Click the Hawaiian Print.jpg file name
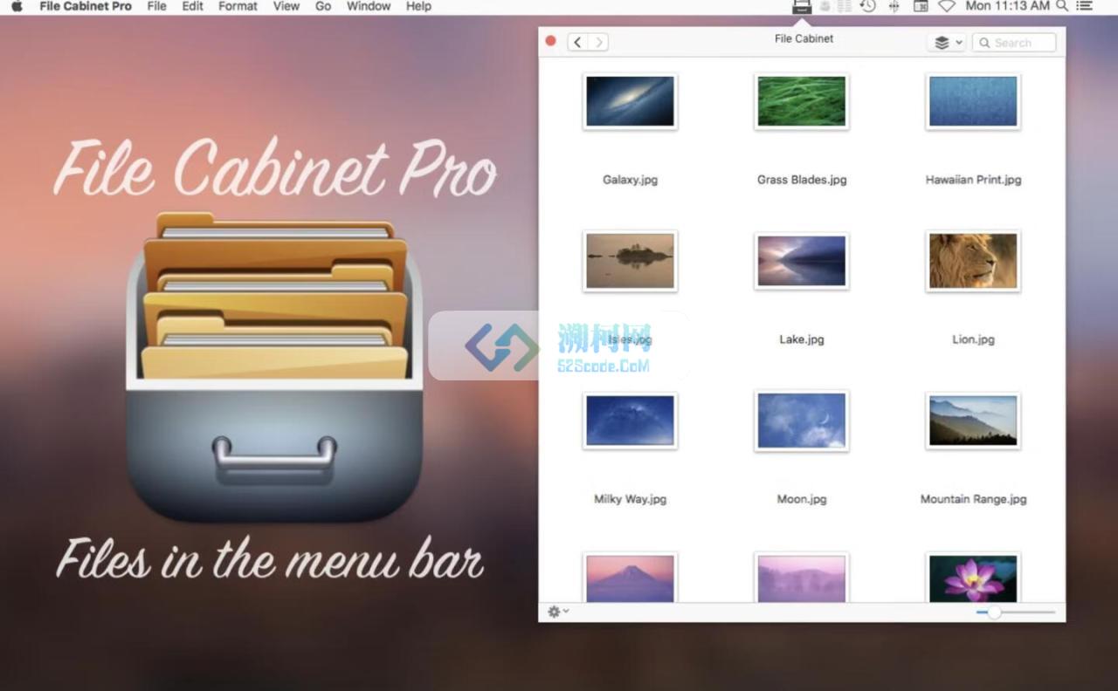 point(973,180)
